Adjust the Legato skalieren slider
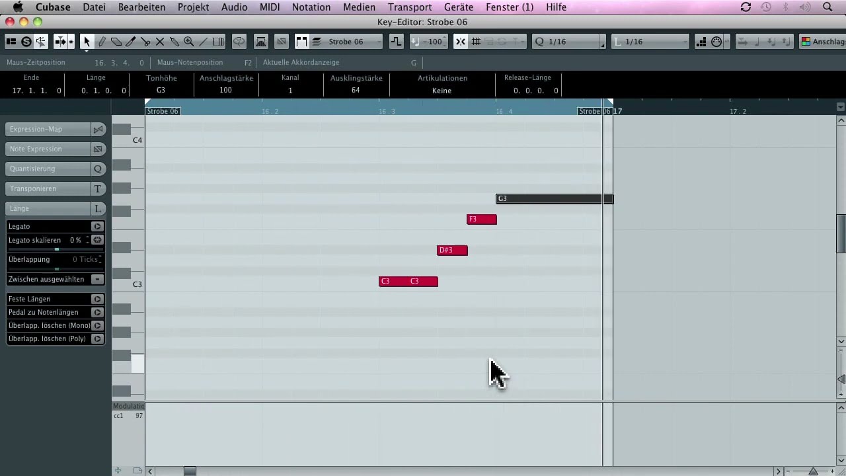 pos(56,249)
